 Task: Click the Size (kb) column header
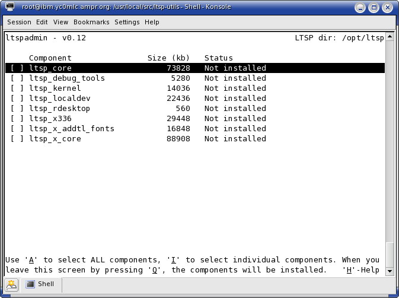tap(169, 58)
